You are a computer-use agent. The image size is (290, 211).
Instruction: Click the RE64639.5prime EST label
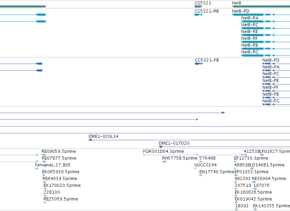(60, 179)
